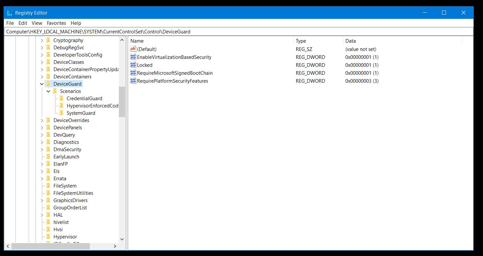Click the "(value not set)" data cell

361,49
